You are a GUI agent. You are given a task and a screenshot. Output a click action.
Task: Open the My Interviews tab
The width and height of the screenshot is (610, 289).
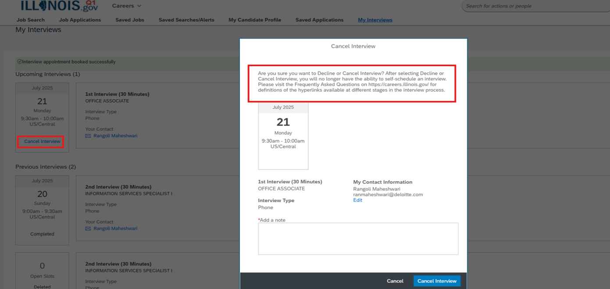click(375, 20)
